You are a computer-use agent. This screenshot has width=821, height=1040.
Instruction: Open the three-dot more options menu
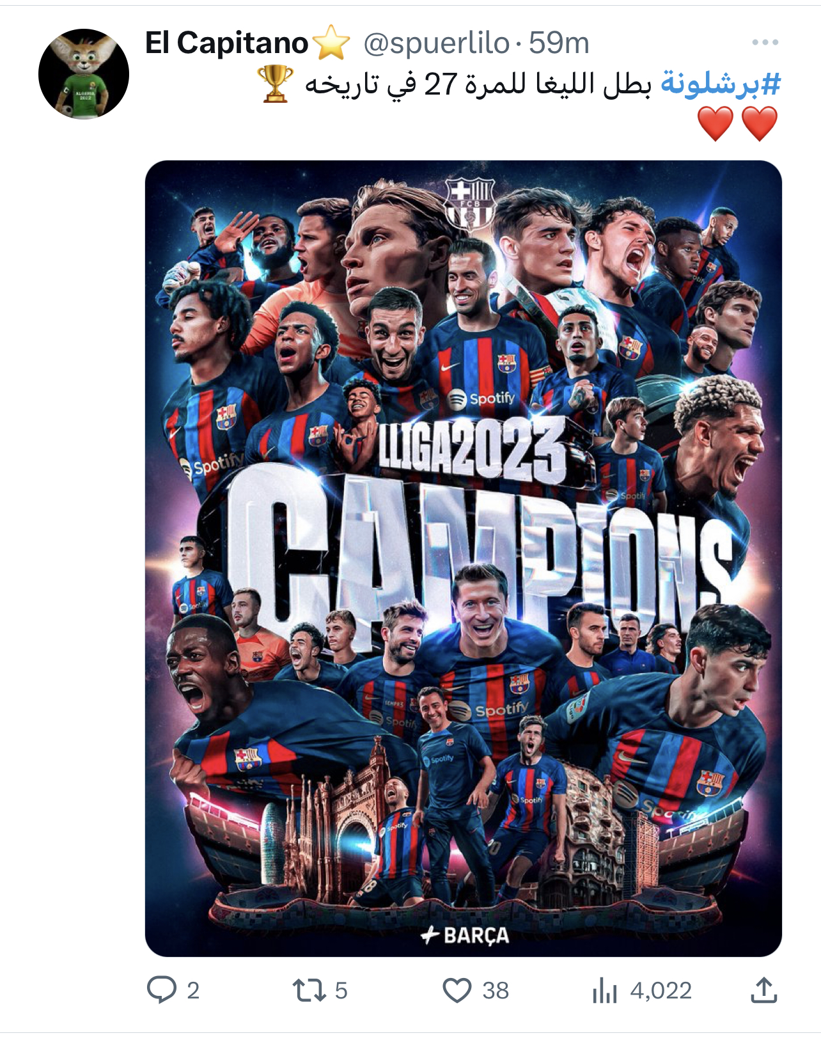point(765,43)
